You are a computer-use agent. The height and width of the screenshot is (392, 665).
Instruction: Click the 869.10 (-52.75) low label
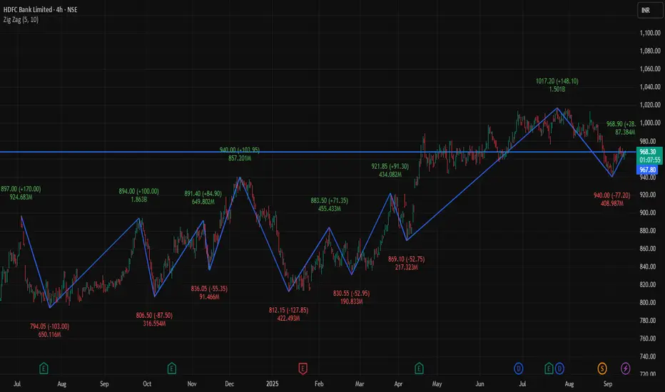click(406, 259)
